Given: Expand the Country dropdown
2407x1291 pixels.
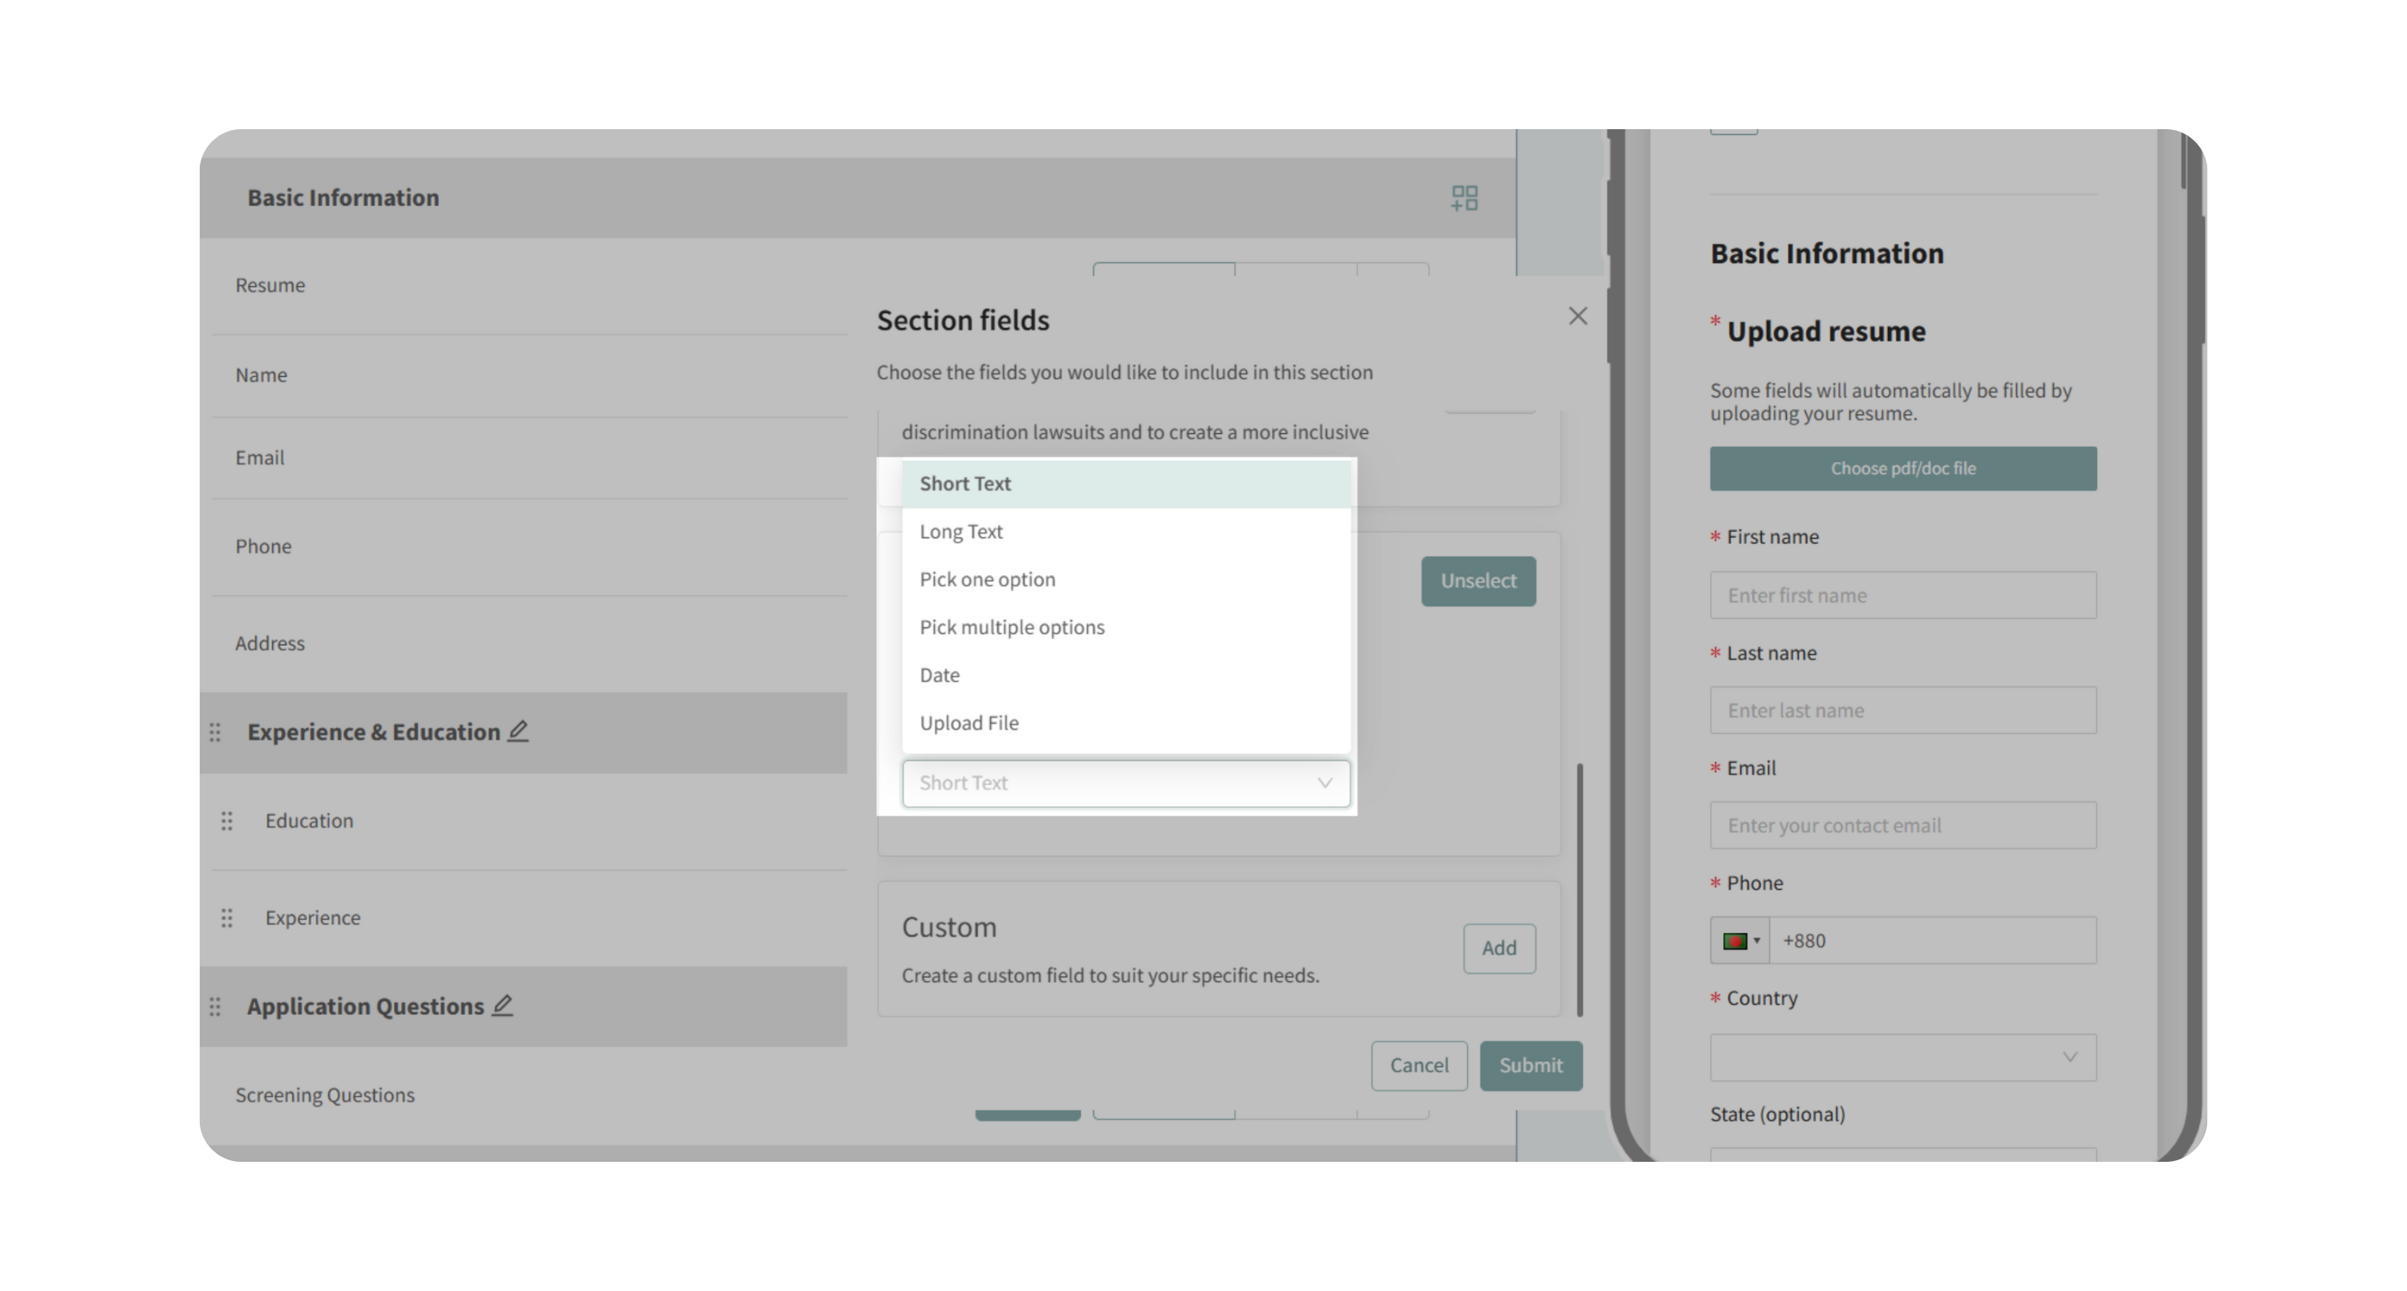Looking at the screenshot, I should [x=1902, y=1058].
